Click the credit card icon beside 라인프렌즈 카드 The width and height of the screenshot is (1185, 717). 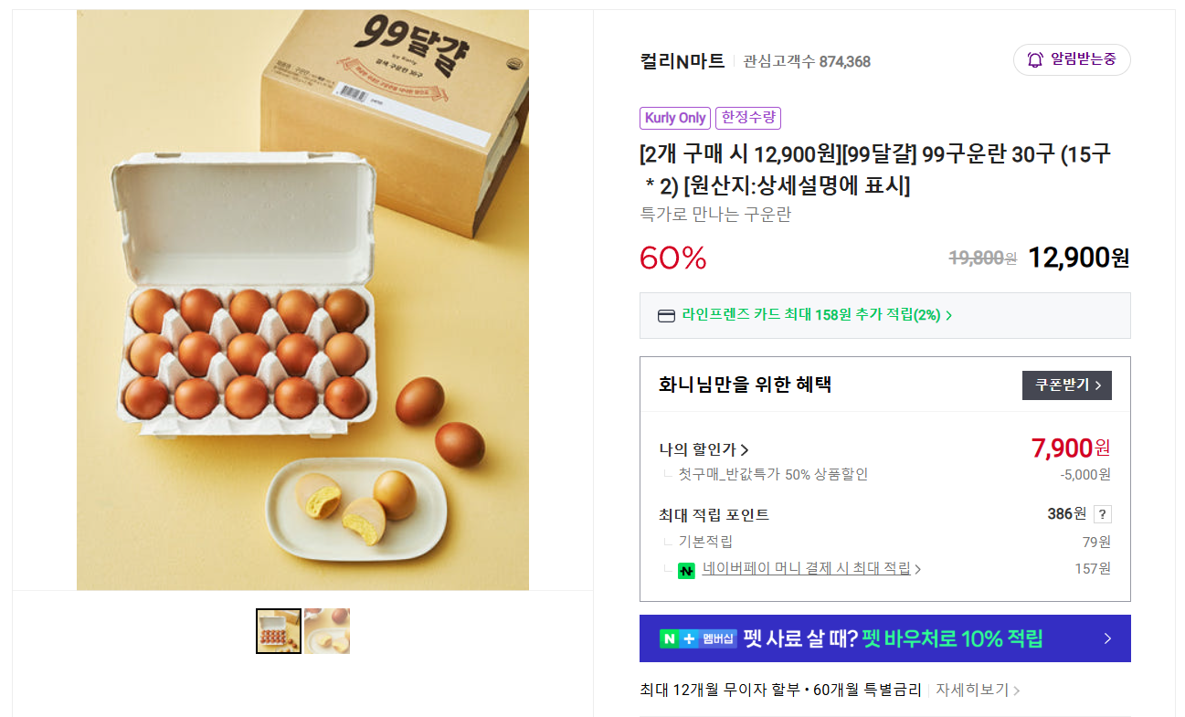pyautogui.click(x=667, y=315)
